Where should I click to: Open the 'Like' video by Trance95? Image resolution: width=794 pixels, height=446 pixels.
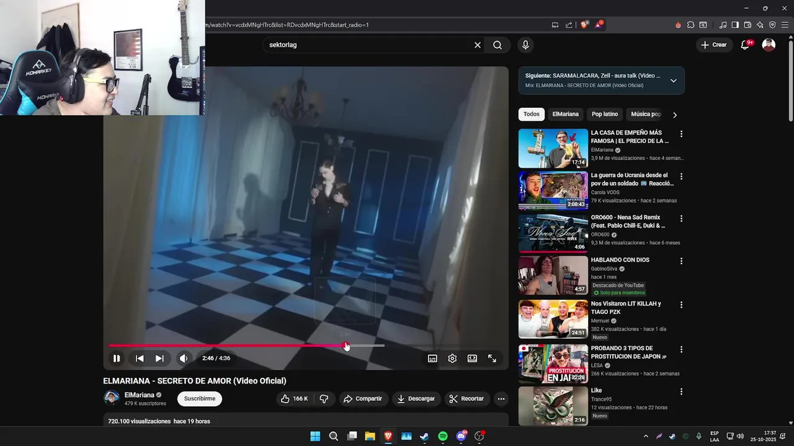[553, 406]
